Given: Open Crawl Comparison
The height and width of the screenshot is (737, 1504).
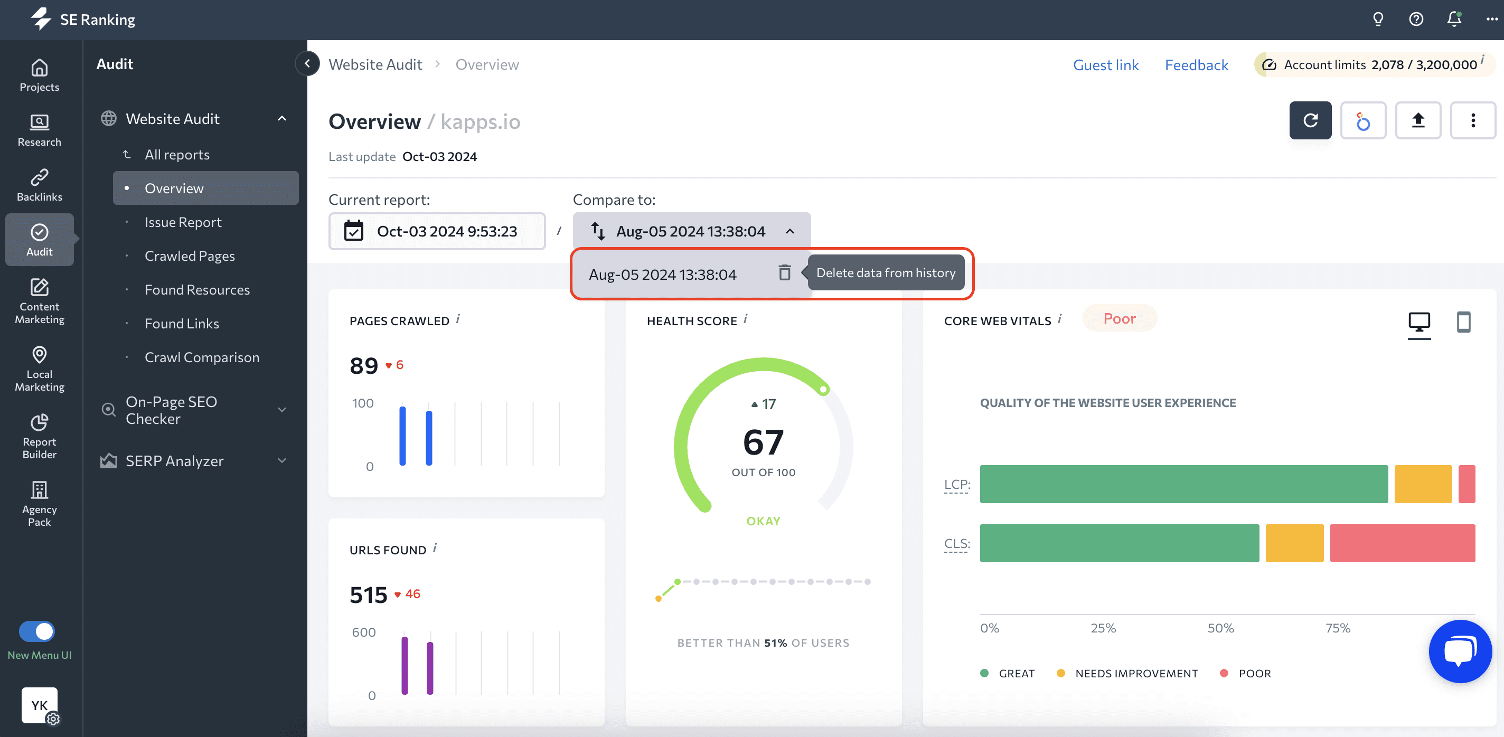Looking at the screenshot, I should click(201, 357).
